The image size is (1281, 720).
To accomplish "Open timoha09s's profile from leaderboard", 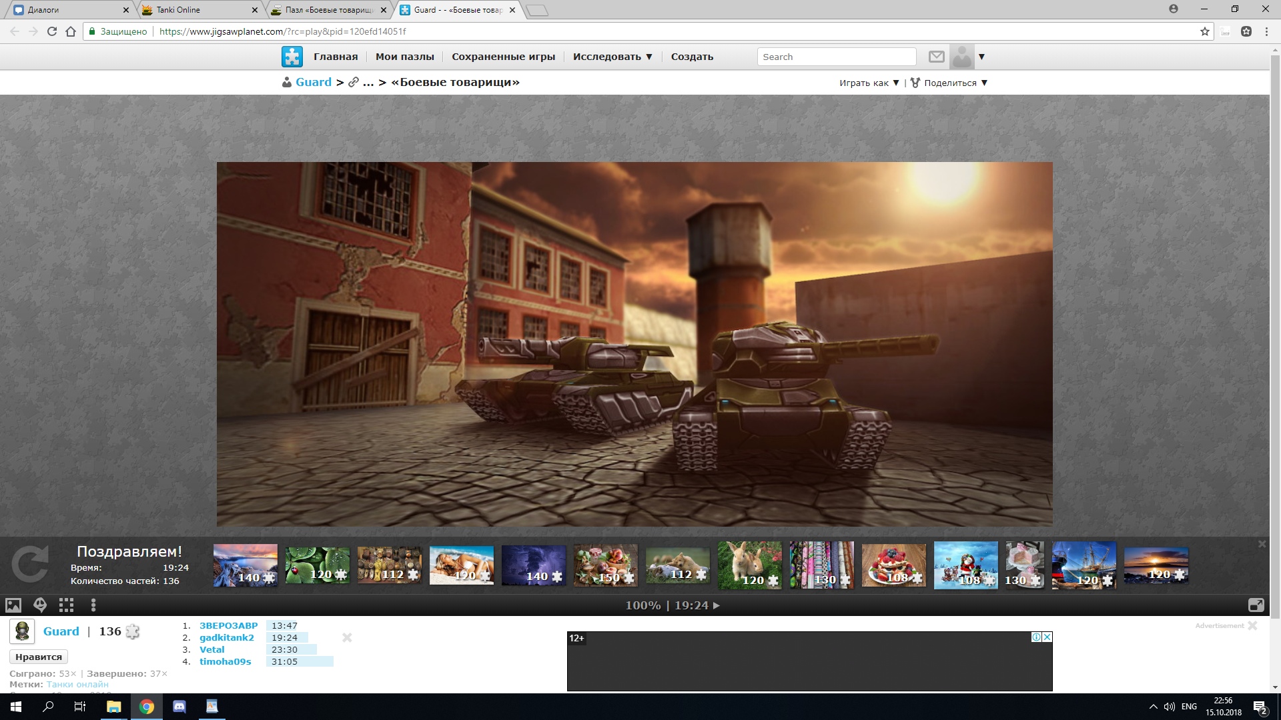I will tap(226, 661).
